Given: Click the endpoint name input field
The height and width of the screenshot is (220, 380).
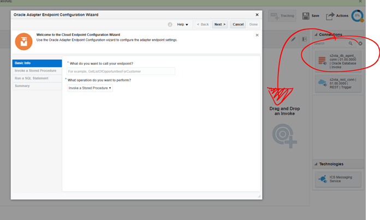Looking at the screenshot, I should [x=121, y=71].
